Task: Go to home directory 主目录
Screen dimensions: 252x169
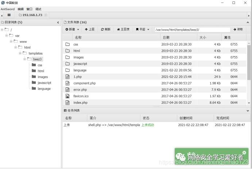Action: click(x=123, y=30)
